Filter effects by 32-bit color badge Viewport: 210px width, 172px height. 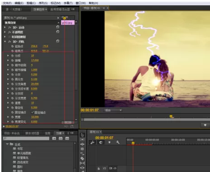(x=61, y=138)
